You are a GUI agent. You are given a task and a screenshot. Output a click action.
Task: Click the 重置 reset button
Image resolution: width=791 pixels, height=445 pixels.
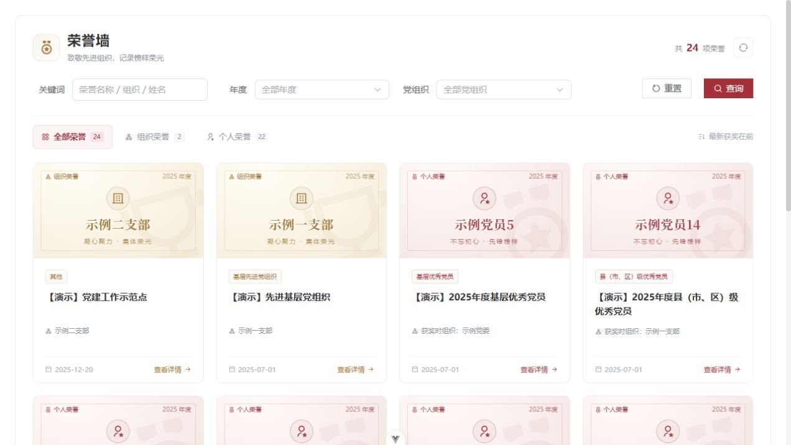667,88
